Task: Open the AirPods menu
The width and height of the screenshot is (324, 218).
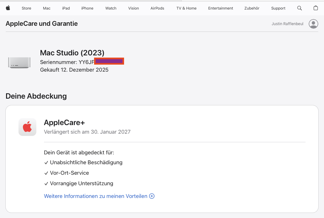Action: (157, 8)
